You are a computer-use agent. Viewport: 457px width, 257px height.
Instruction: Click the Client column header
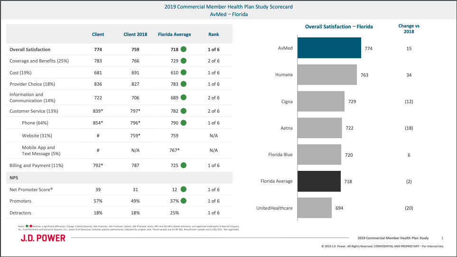pos(98,34)
